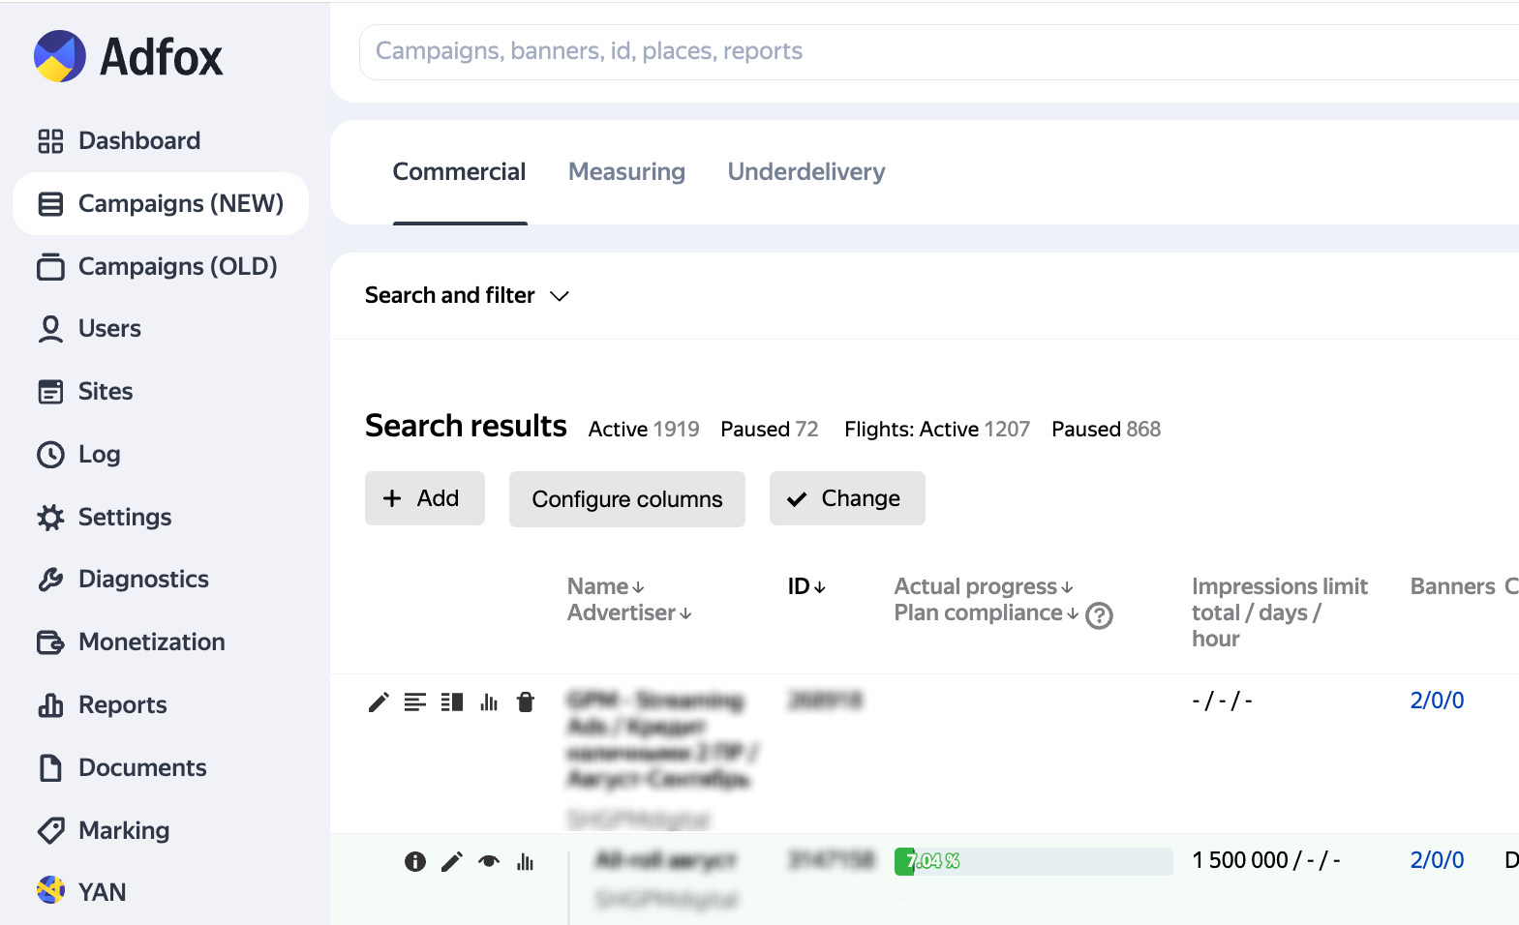Click the Plan compliance help question mark icon

[x=1099, y=615]
